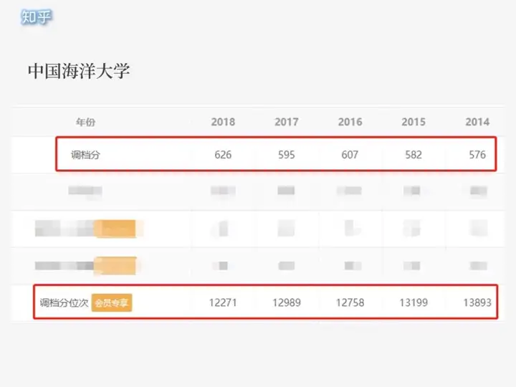This screenshot has width=516, height=387.
Task: Select the 2015 column header
Action: (414, 122)
